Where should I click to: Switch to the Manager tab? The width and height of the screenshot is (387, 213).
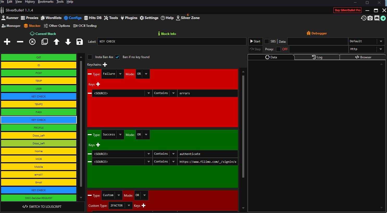point(11,26)
